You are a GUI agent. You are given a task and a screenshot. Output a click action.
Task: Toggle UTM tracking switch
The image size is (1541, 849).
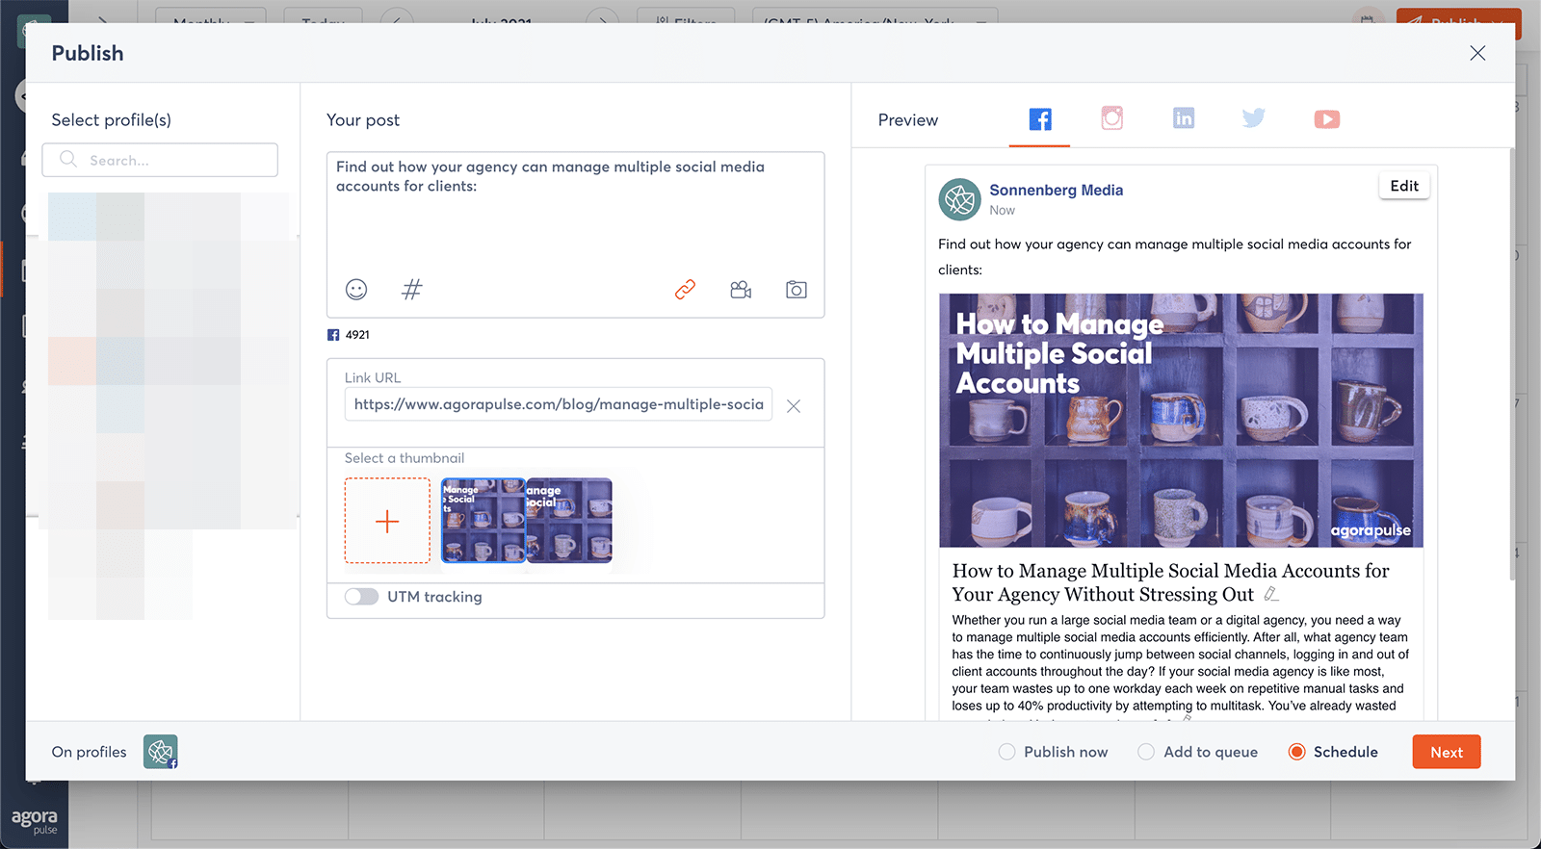click(361, 597)
